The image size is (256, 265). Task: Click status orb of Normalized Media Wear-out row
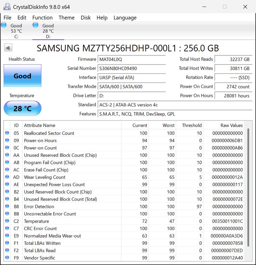(7, 235)
